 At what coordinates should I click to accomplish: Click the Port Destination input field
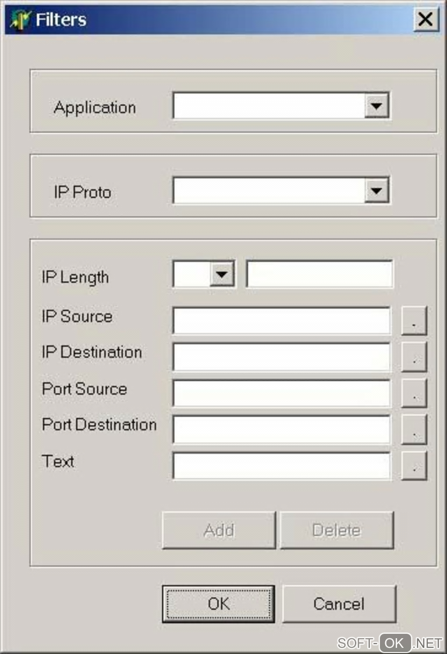click(281, 429)
